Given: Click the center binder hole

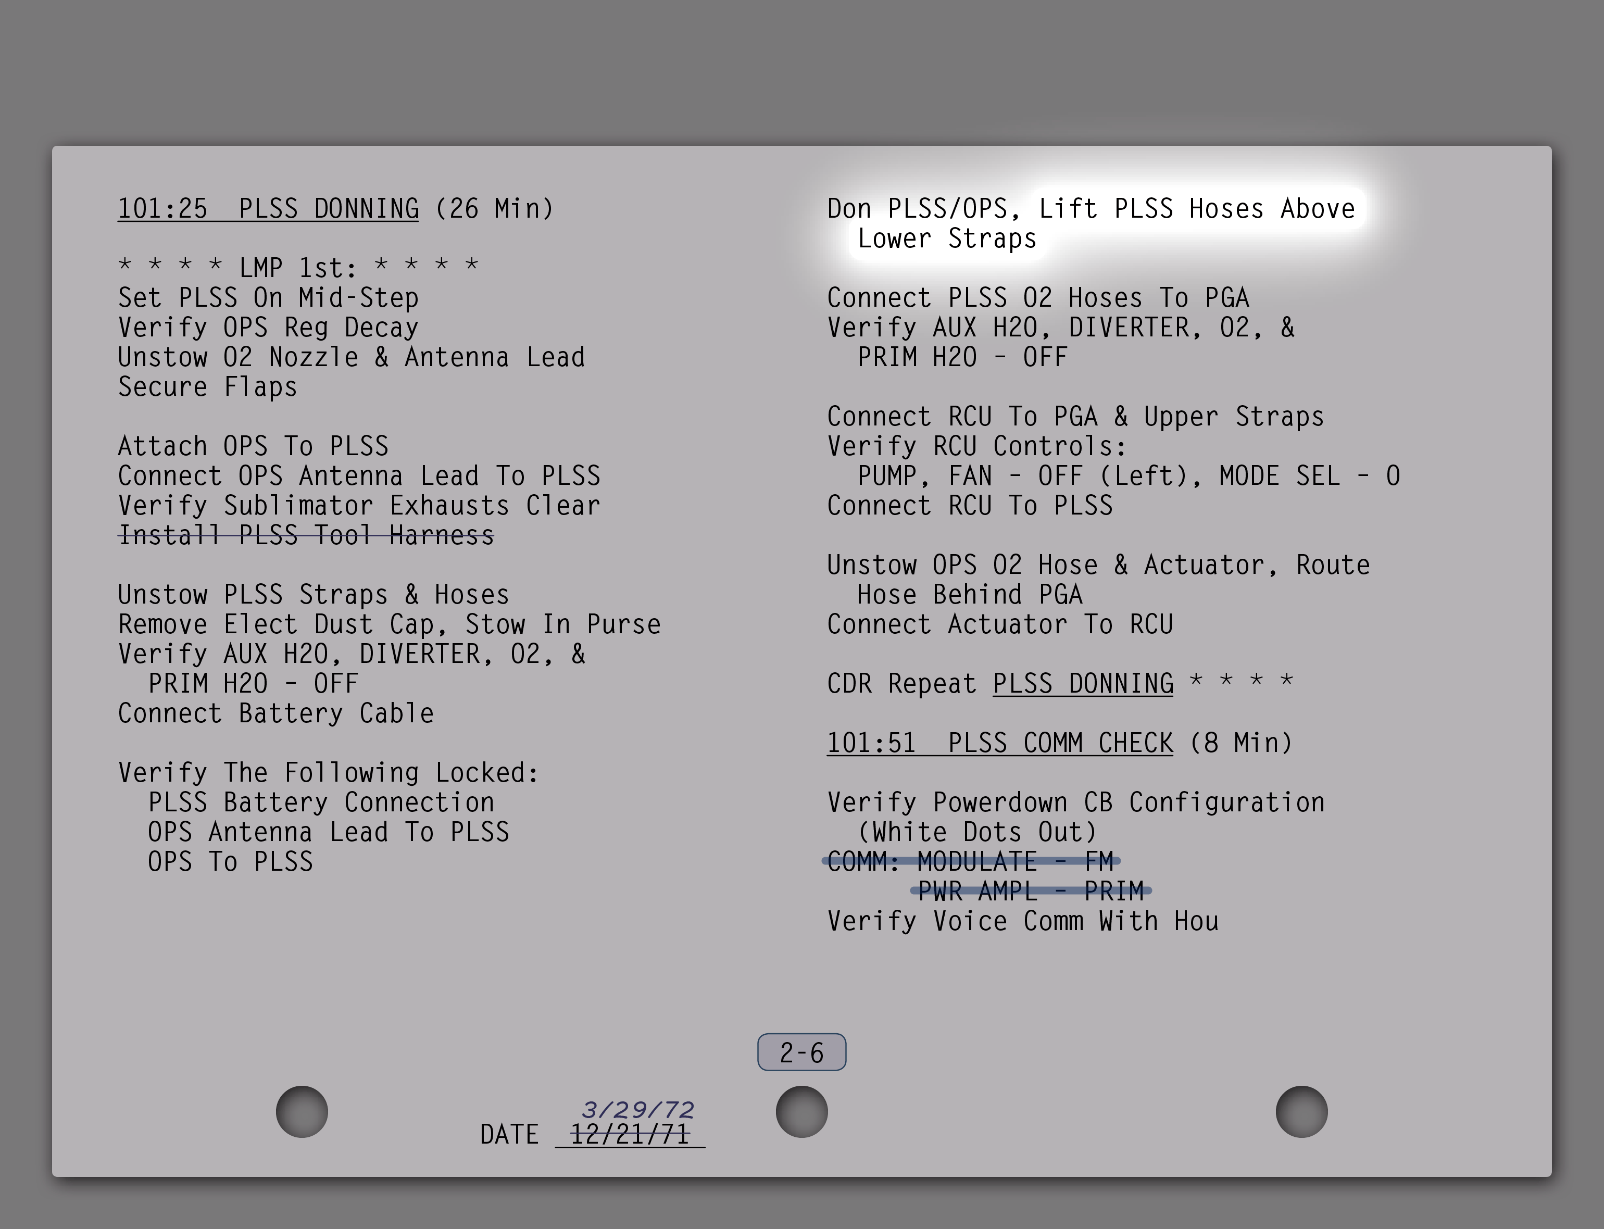Looking at the screenshot, I should pos(801,1111).
